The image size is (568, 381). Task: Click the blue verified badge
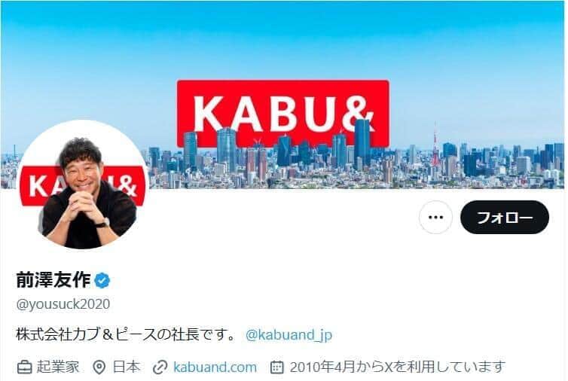coord(102,280)
